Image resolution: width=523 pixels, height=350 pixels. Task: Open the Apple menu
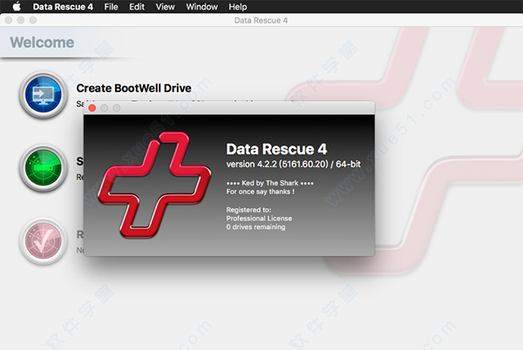17,6
